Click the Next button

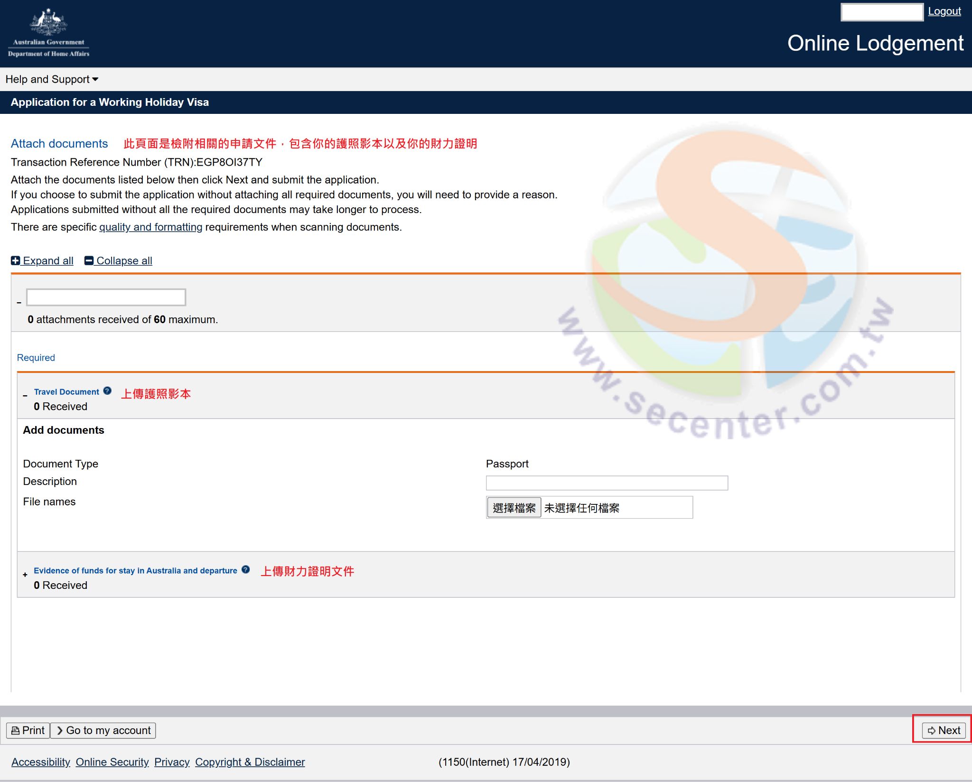[944, 730]
